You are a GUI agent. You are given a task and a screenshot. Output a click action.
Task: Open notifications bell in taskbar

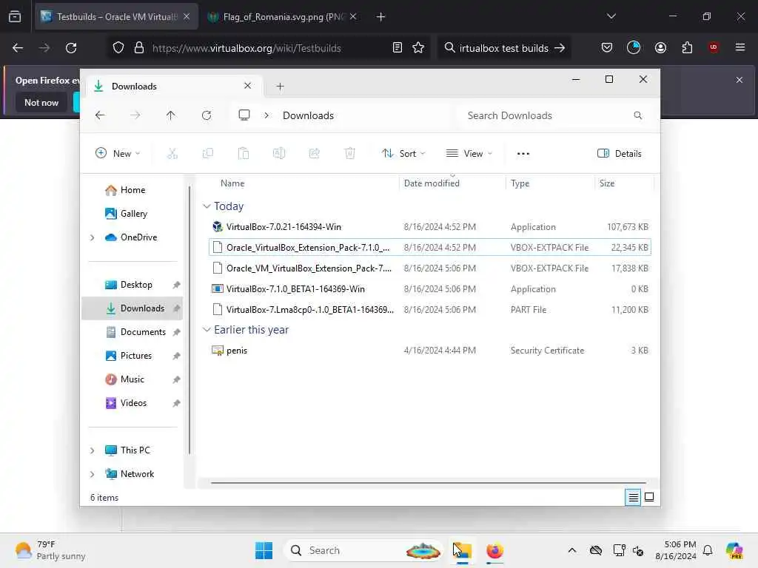click(708, 550)
